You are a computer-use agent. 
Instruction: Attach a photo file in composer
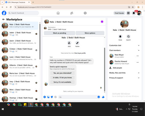pyautogui.click(x=48, y=97)
